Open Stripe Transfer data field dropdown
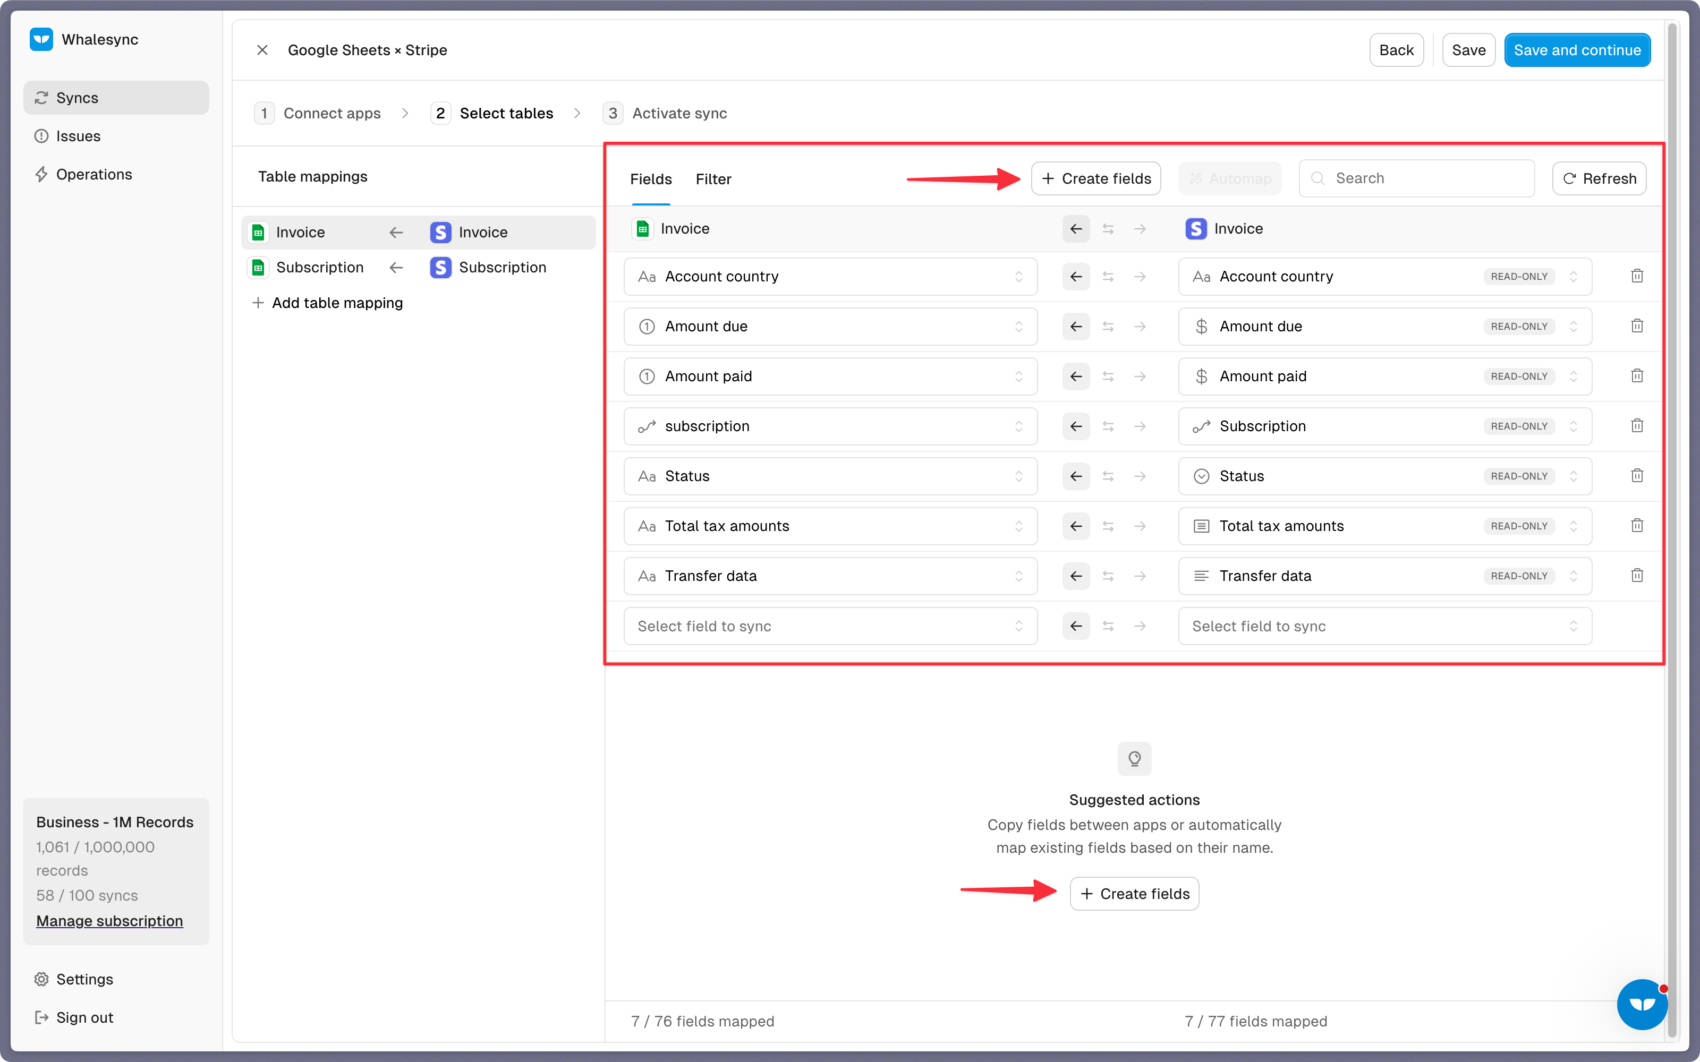This screenshot has height=1062, width=1700. coord(1384,576)
